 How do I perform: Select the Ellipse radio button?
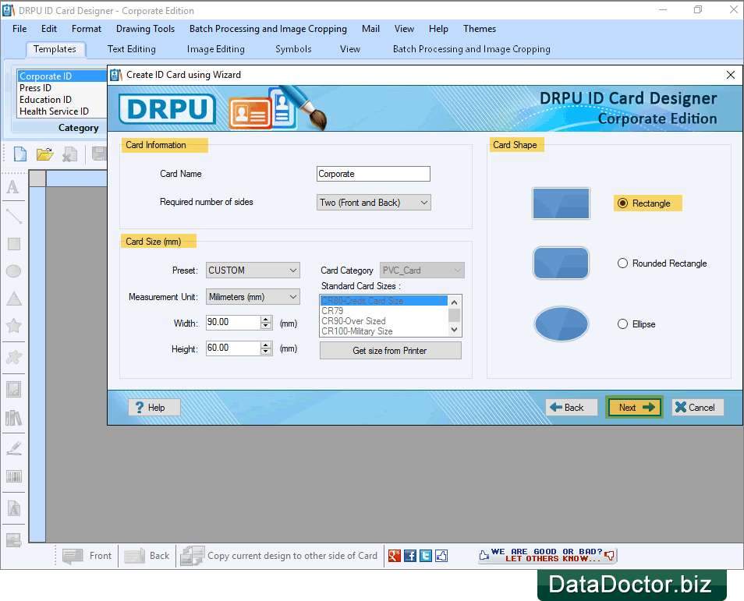(622, 324)
